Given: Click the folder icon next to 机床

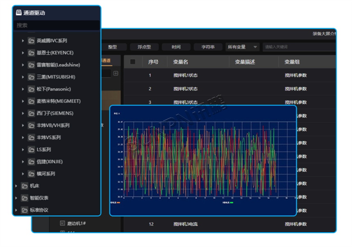Looking at the screenshot, I should pyautogui.click(x=25, y=186).
